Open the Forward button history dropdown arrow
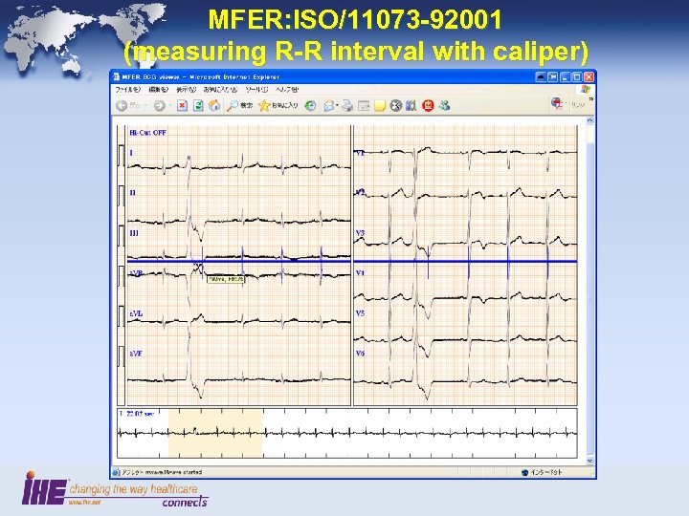689x516 pixels. tap(170, 106)
